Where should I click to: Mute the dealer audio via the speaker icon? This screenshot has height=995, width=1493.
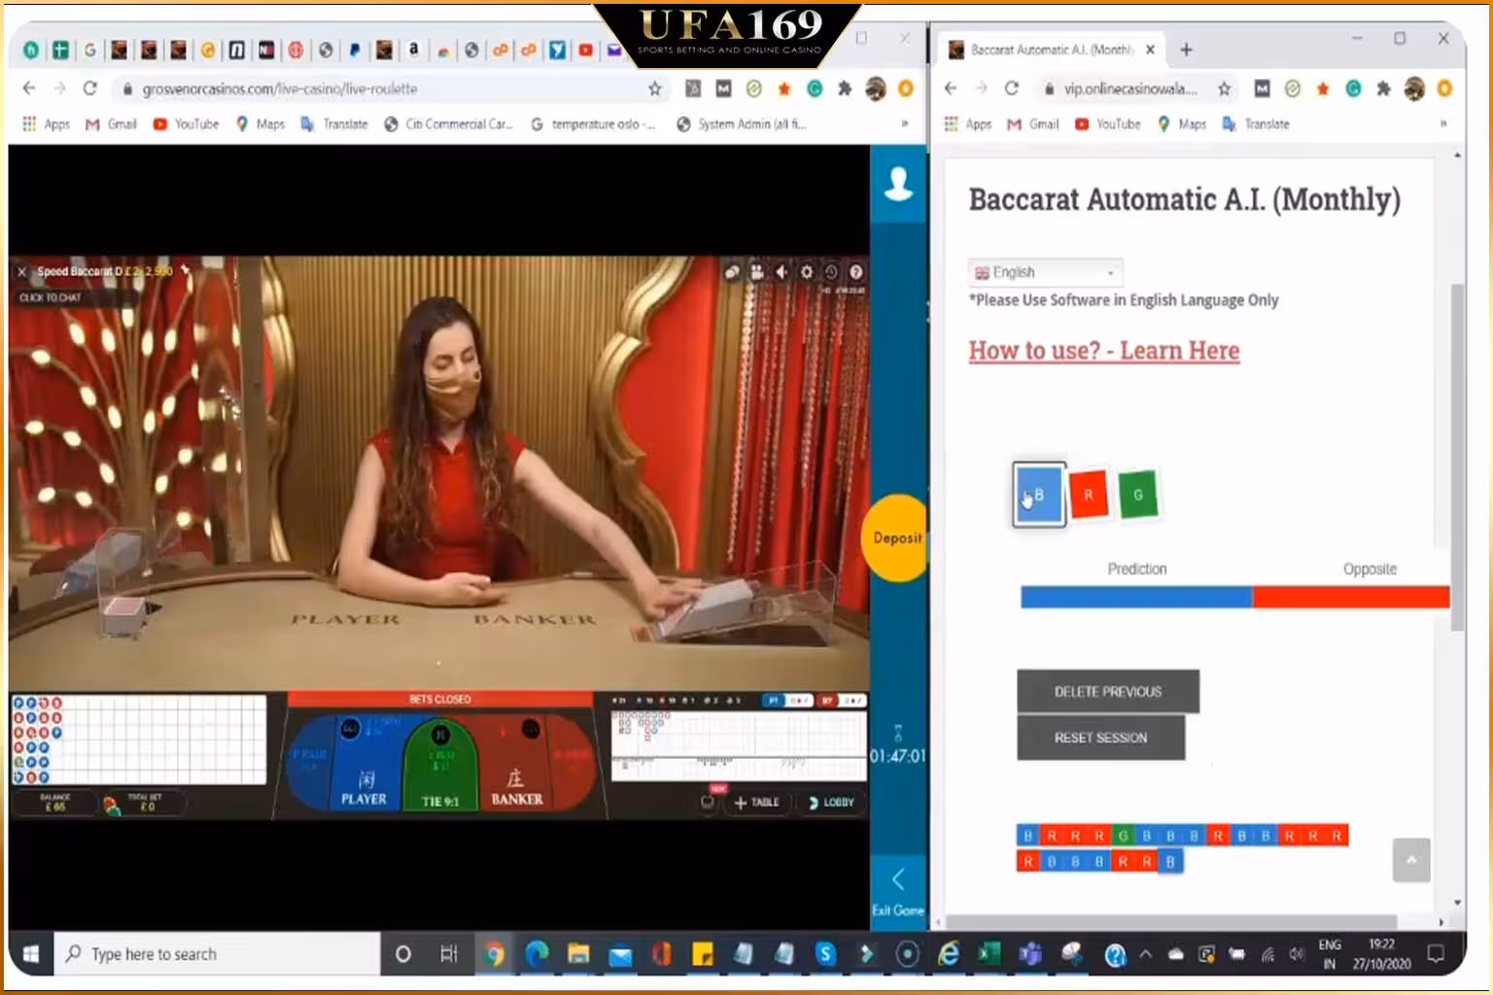click(x=780, y=272)
